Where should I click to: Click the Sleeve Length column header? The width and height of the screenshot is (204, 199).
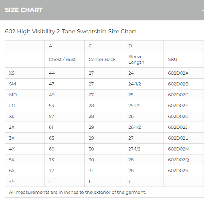coord(136,59)
